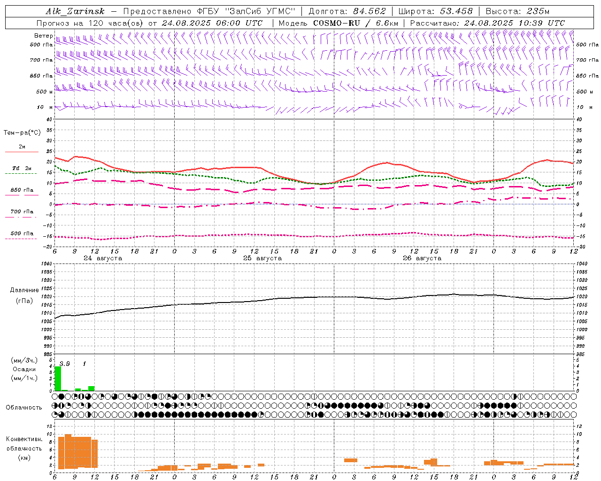The image size is (601, 481).
Task: Click the 850 гПа temperature legend entry
Action: 22,190
